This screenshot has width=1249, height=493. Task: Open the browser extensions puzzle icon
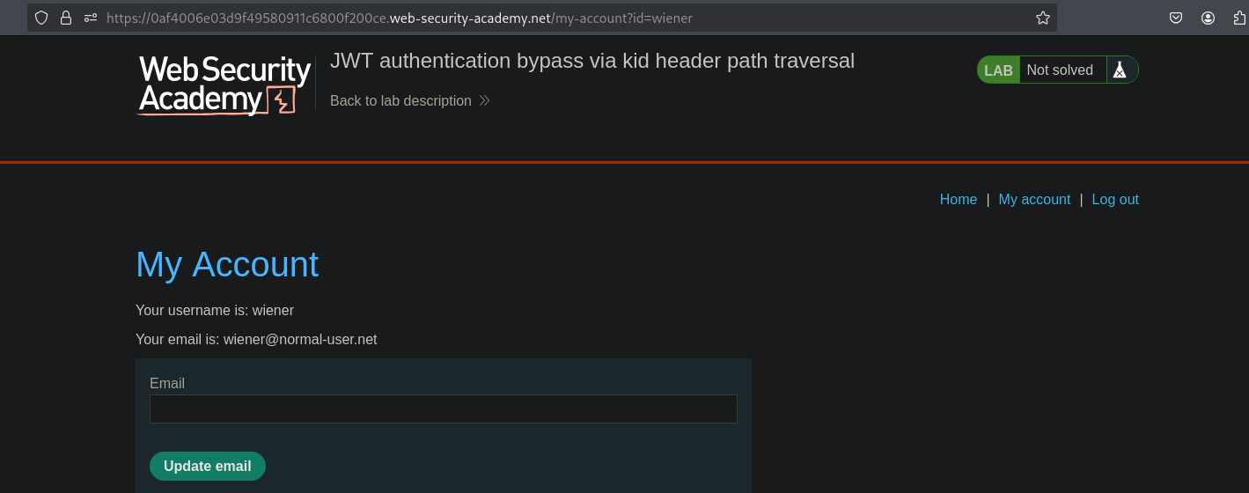tap(1239, 18)
